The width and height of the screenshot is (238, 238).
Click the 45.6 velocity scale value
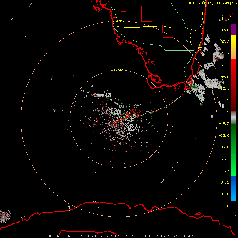225,77
